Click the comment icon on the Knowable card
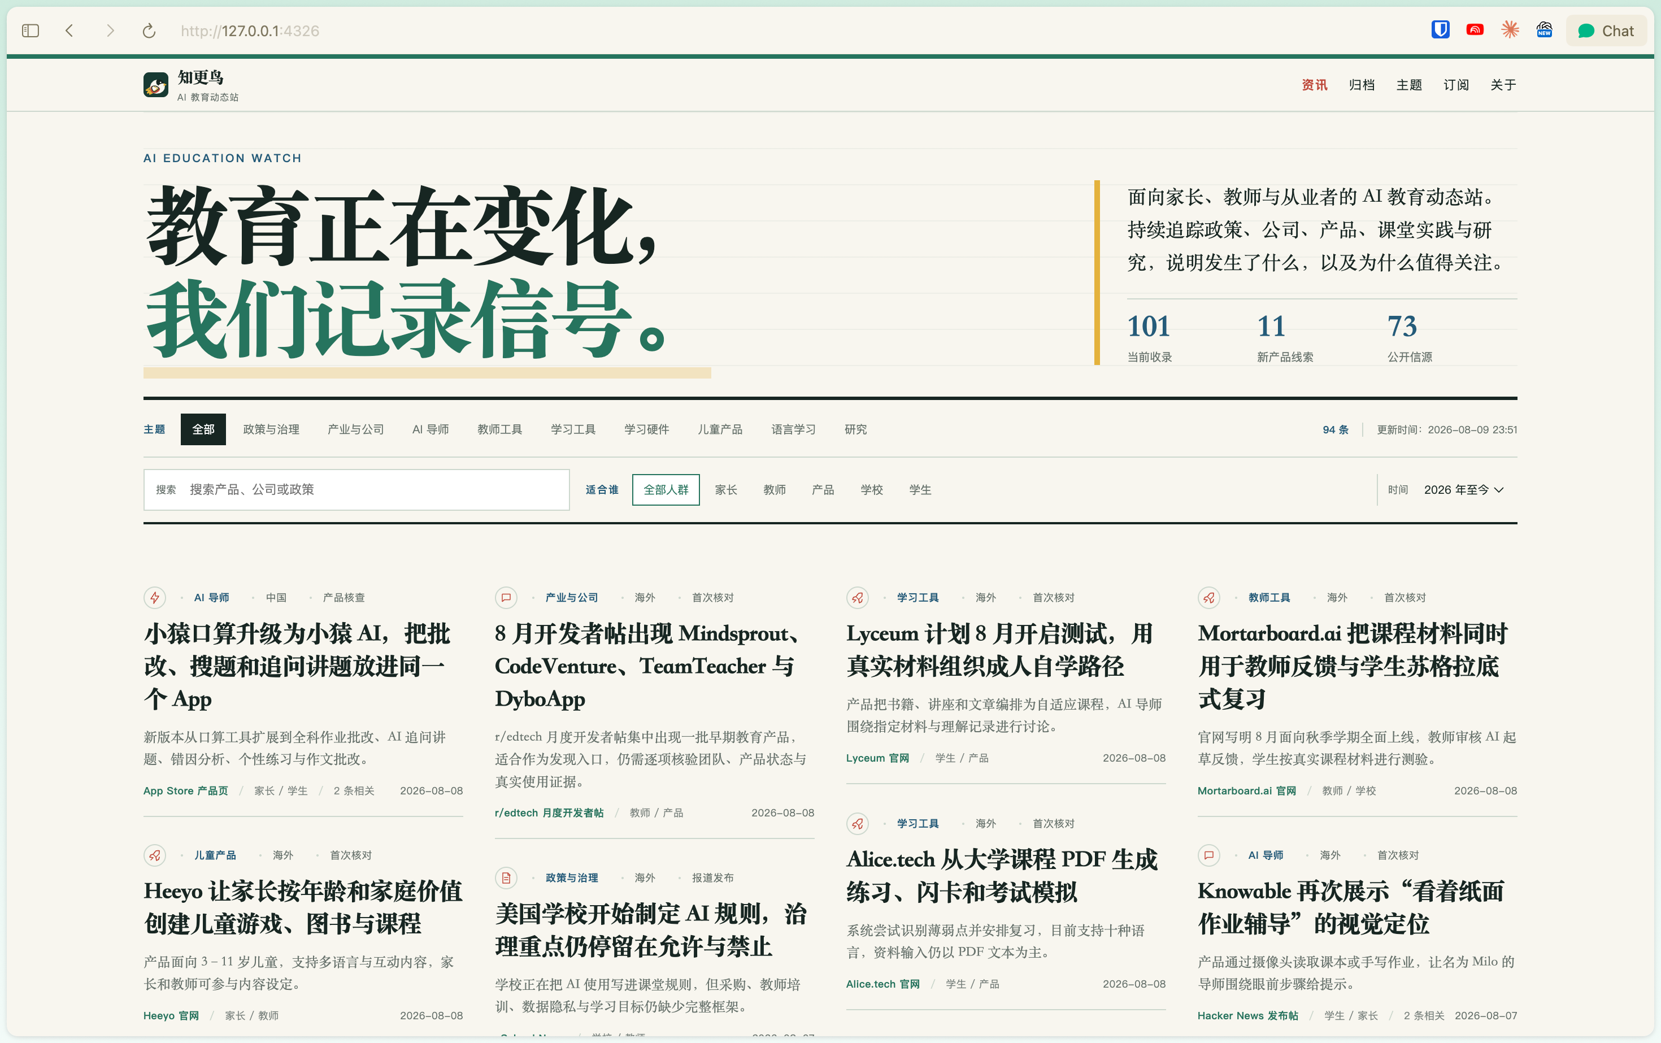The width and height of the screenshot is (1661, 1043). pos(1209,855)
